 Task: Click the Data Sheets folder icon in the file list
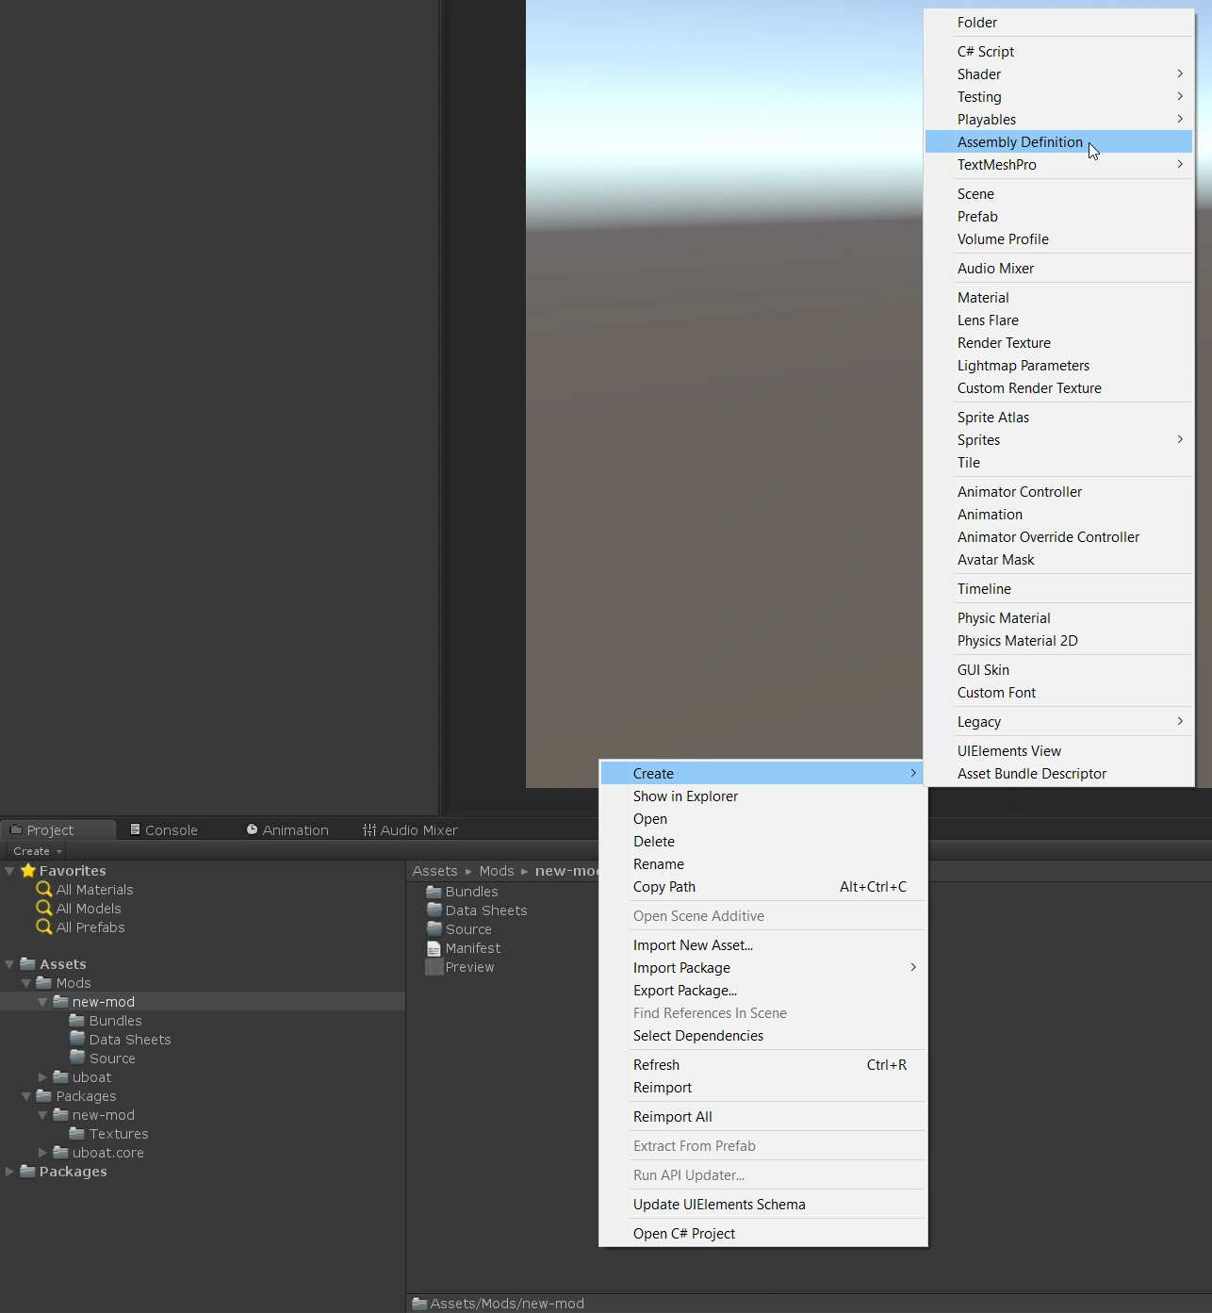tap(434, 910)
